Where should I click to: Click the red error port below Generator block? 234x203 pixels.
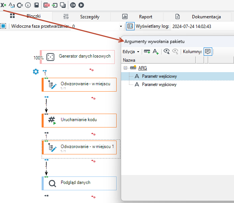coord(91,70)
